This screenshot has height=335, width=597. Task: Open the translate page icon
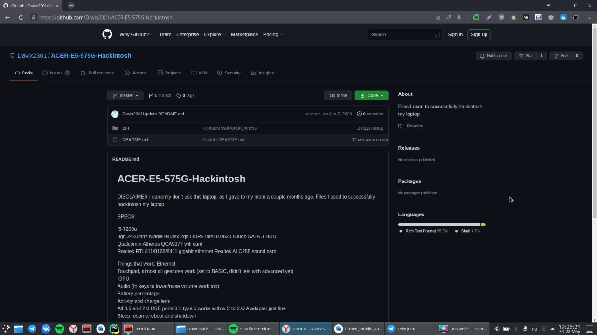(448, 17)
